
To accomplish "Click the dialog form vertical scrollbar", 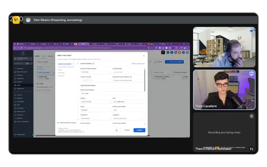I will [x=145, y=80].
